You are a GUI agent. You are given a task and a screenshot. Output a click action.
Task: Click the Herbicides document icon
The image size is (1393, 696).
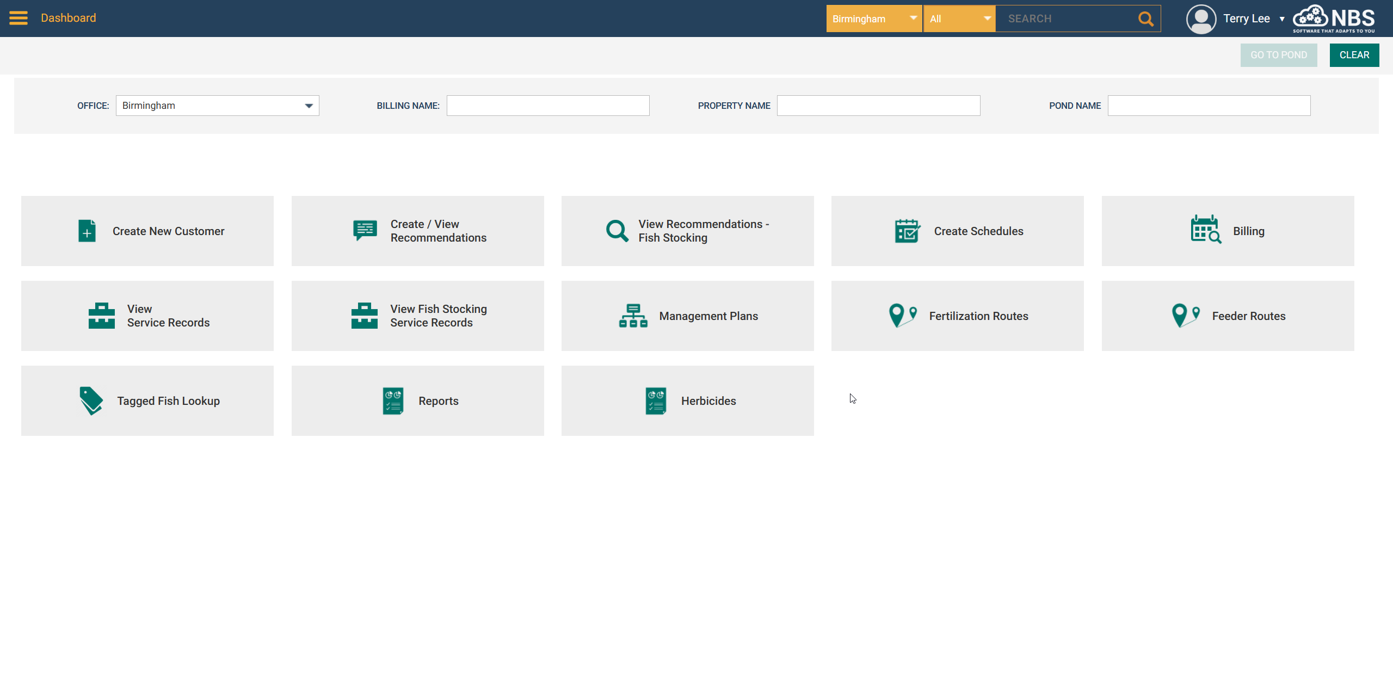point(656,401)
